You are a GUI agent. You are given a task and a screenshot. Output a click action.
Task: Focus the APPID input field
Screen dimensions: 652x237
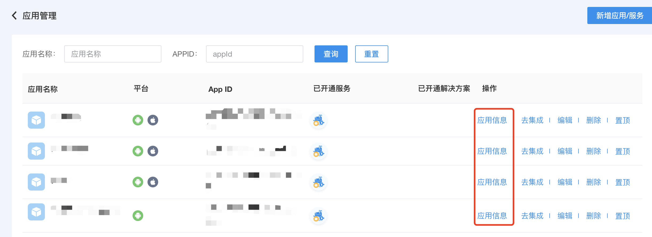click(255, 54)
